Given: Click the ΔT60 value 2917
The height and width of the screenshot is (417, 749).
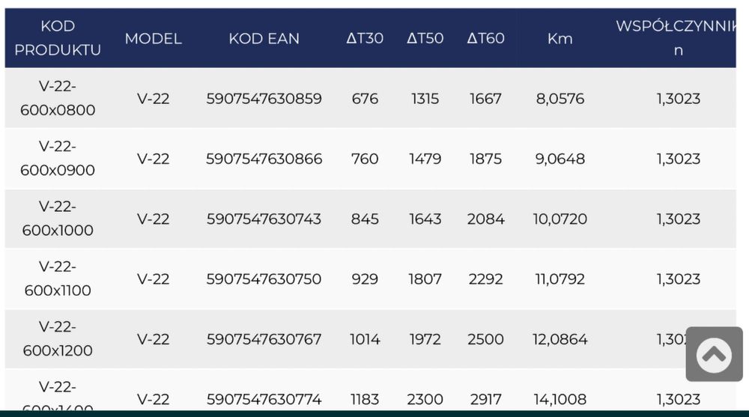Looking at the screenshot, I should (485, 399).
